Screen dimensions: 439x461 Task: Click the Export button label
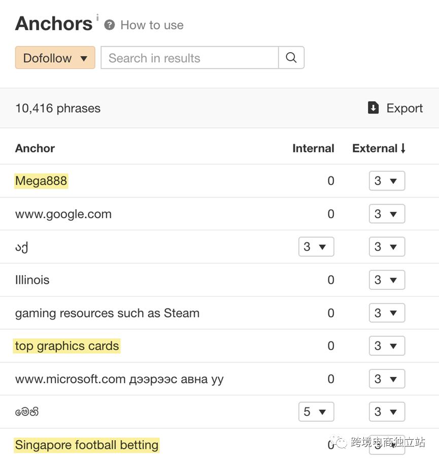pos(404,108)
